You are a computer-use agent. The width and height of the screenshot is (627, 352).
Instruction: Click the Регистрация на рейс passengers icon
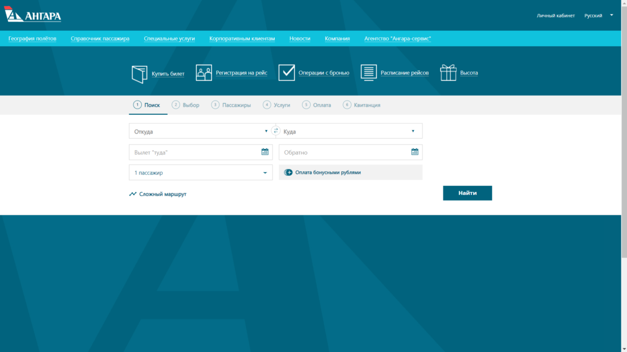pos(203,73)
